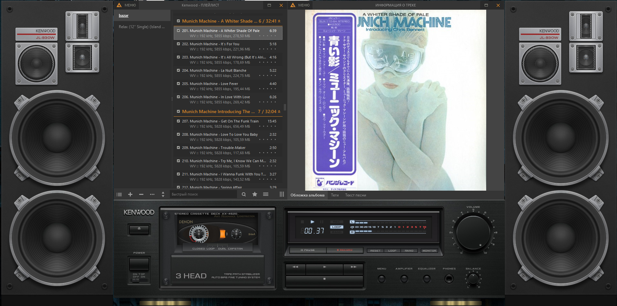Viewport: 617px width, 306px height.
Task: Collapse the A Whiter Shade album group
Action: 279,21
